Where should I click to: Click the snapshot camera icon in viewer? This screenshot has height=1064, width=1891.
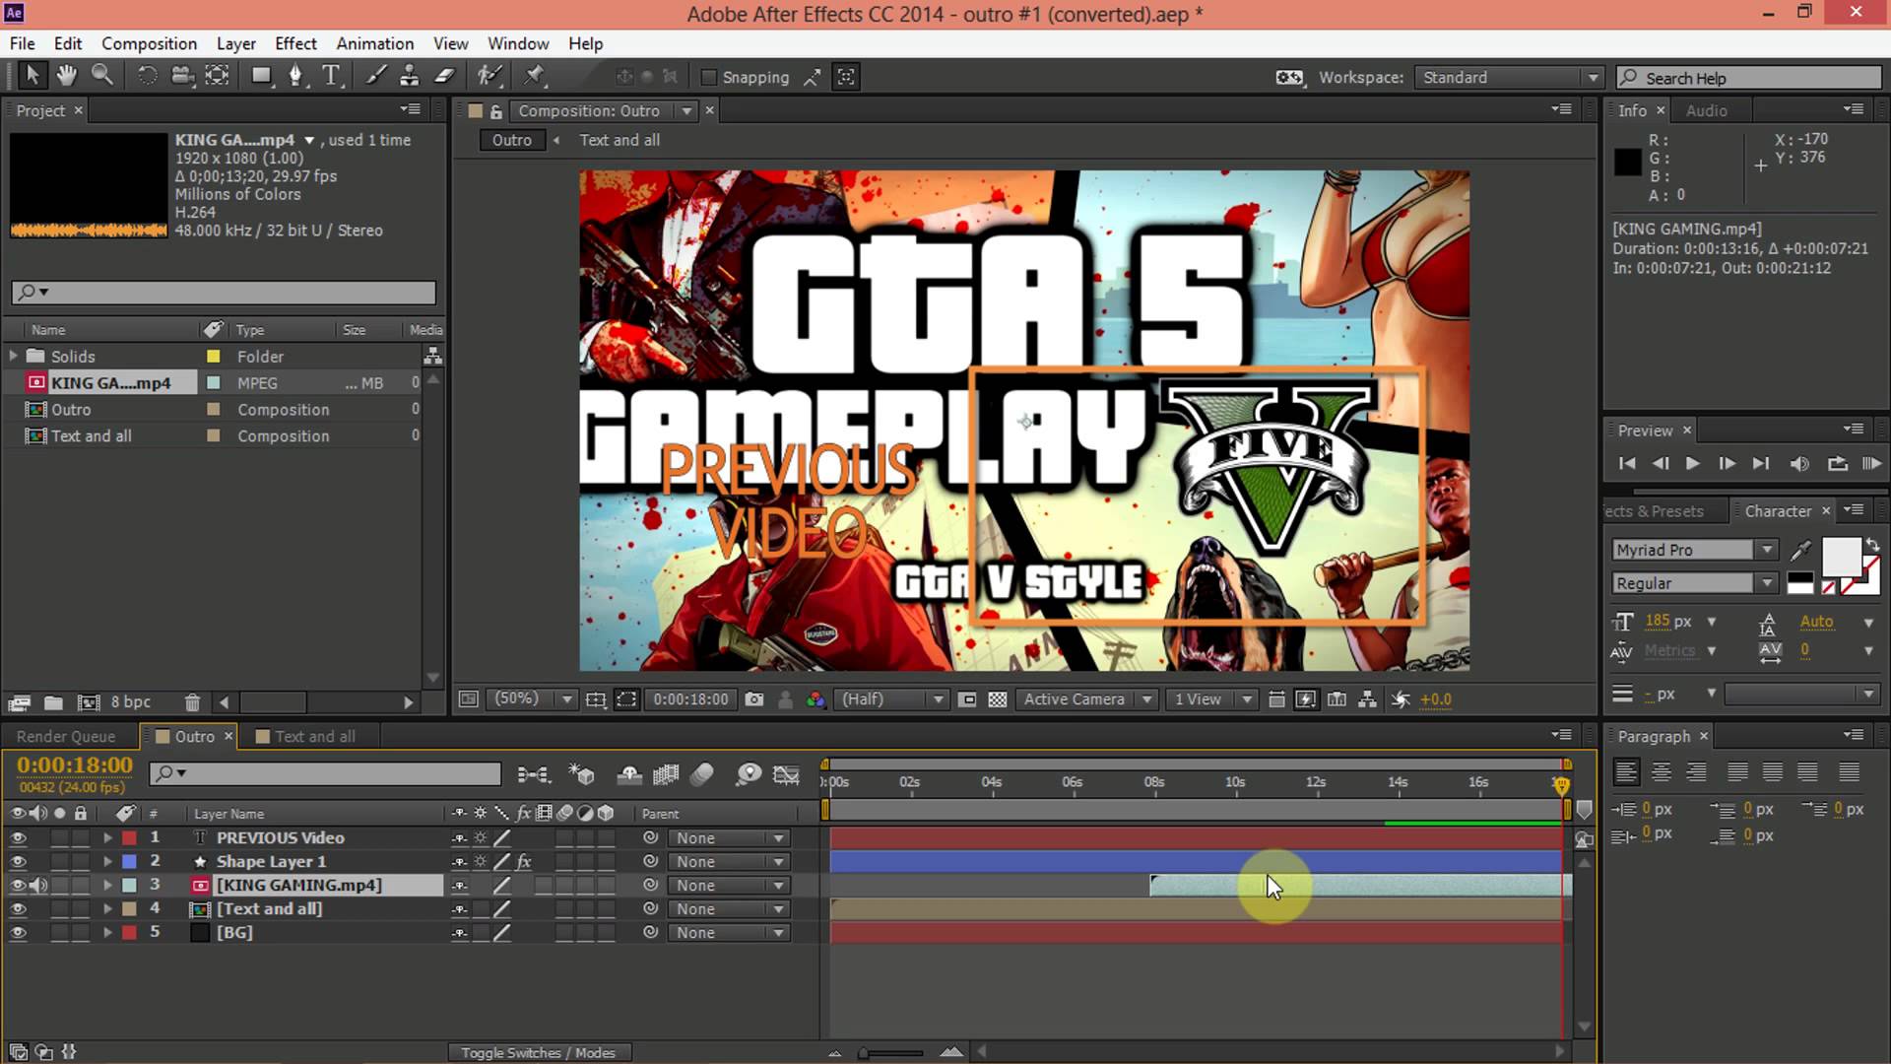(x=754, y=699)
